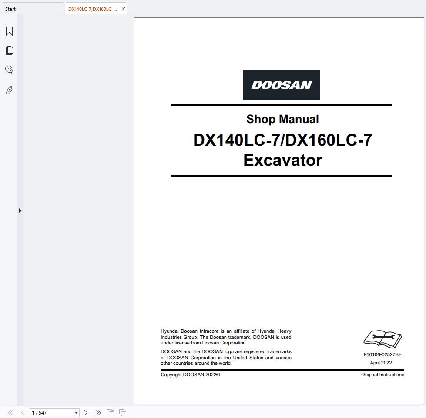
Task: Click Copyright DOOSAN 2022 text
Action: tap(190, 375)
